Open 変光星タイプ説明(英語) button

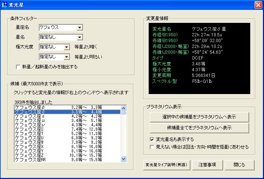pos(166,164)
